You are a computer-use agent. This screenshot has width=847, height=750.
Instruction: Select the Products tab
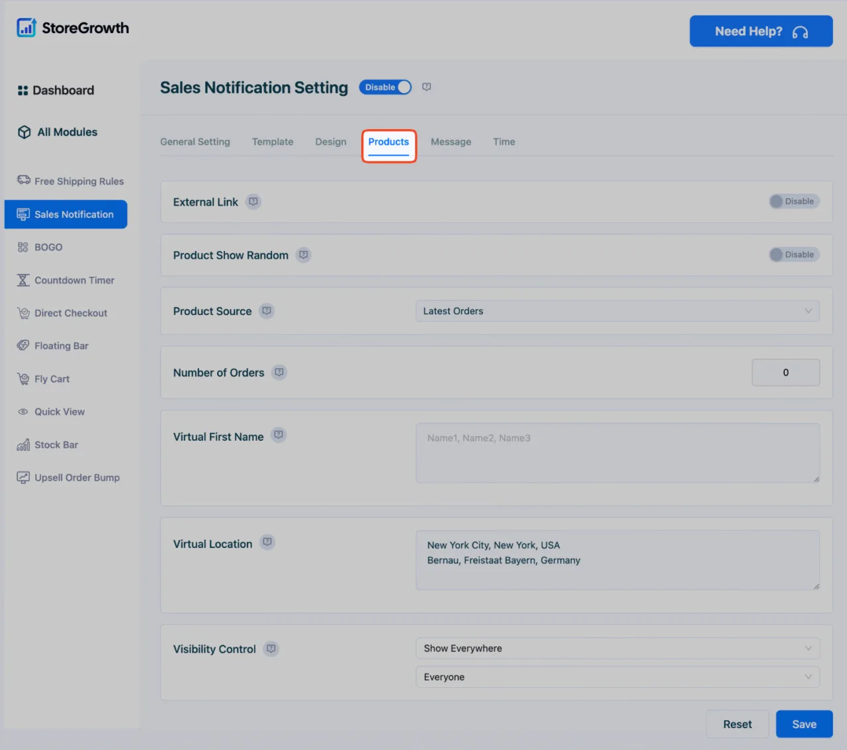tap(388, 142)
